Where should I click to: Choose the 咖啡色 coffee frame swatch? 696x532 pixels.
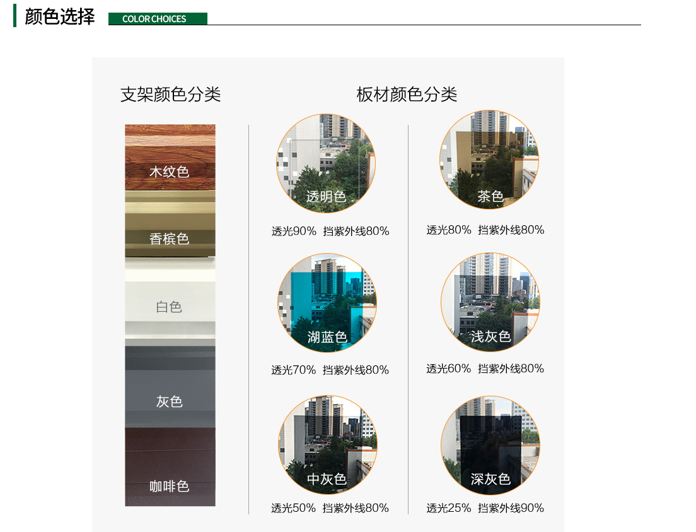coord(170,467)
